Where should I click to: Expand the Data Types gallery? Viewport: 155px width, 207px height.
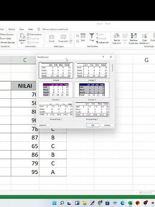pos(71,41)
